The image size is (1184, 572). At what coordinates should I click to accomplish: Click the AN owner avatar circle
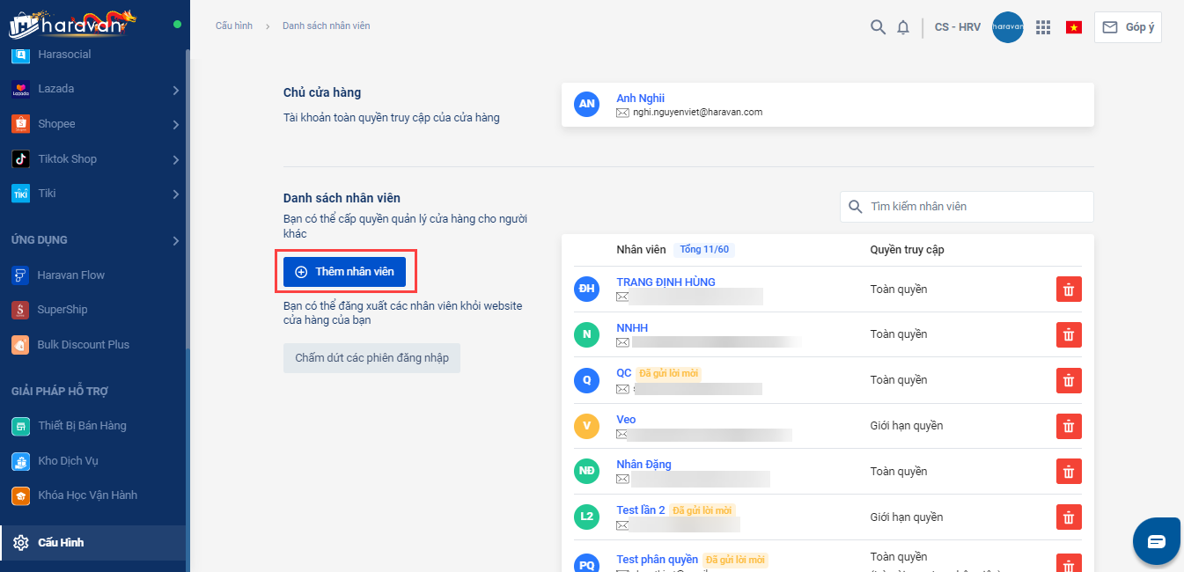[587, 104]
